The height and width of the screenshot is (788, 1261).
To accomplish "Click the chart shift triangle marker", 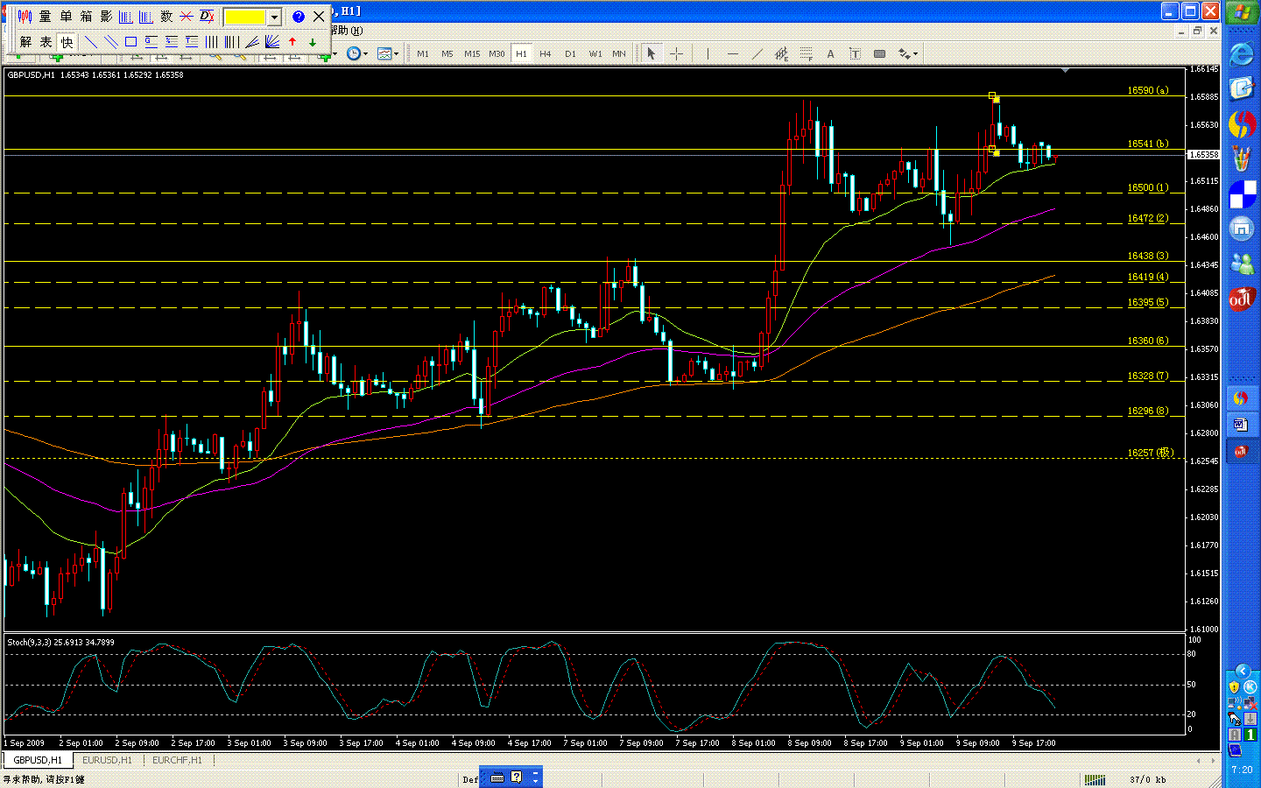I will pos(1065,70).
